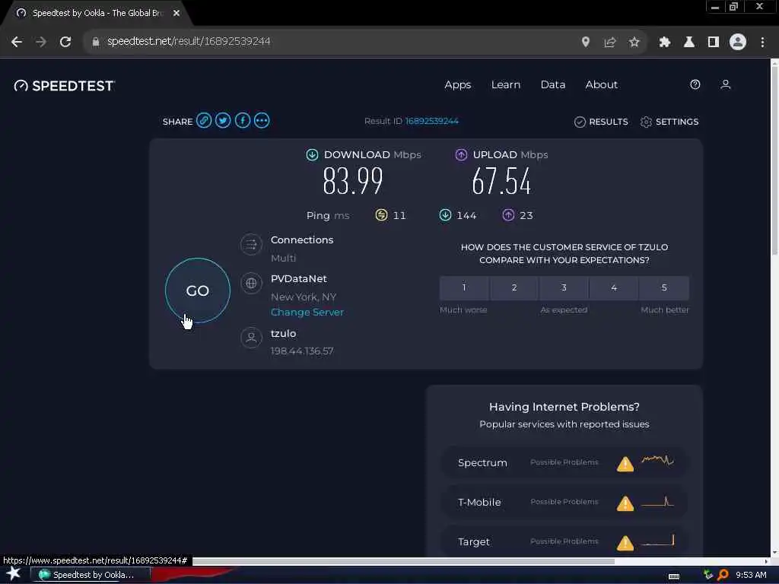Share the result on Facebook
The height and width of the screenshot is (584, 779).
tap(243, 121)
